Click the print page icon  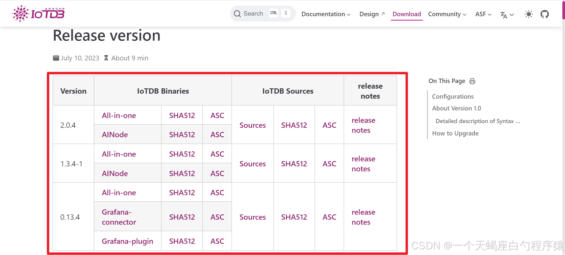[x=472, y=81]
